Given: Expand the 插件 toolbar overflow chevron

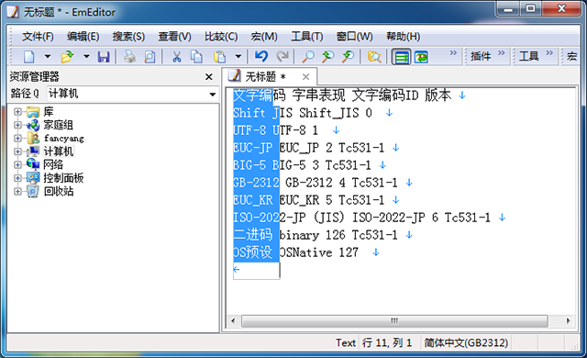Looking at the screenshot, I should (502, 53).
